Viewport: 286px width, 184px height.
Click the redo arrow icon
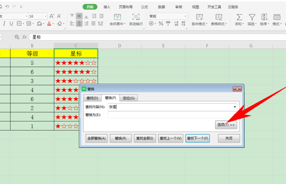pos(14,7)
